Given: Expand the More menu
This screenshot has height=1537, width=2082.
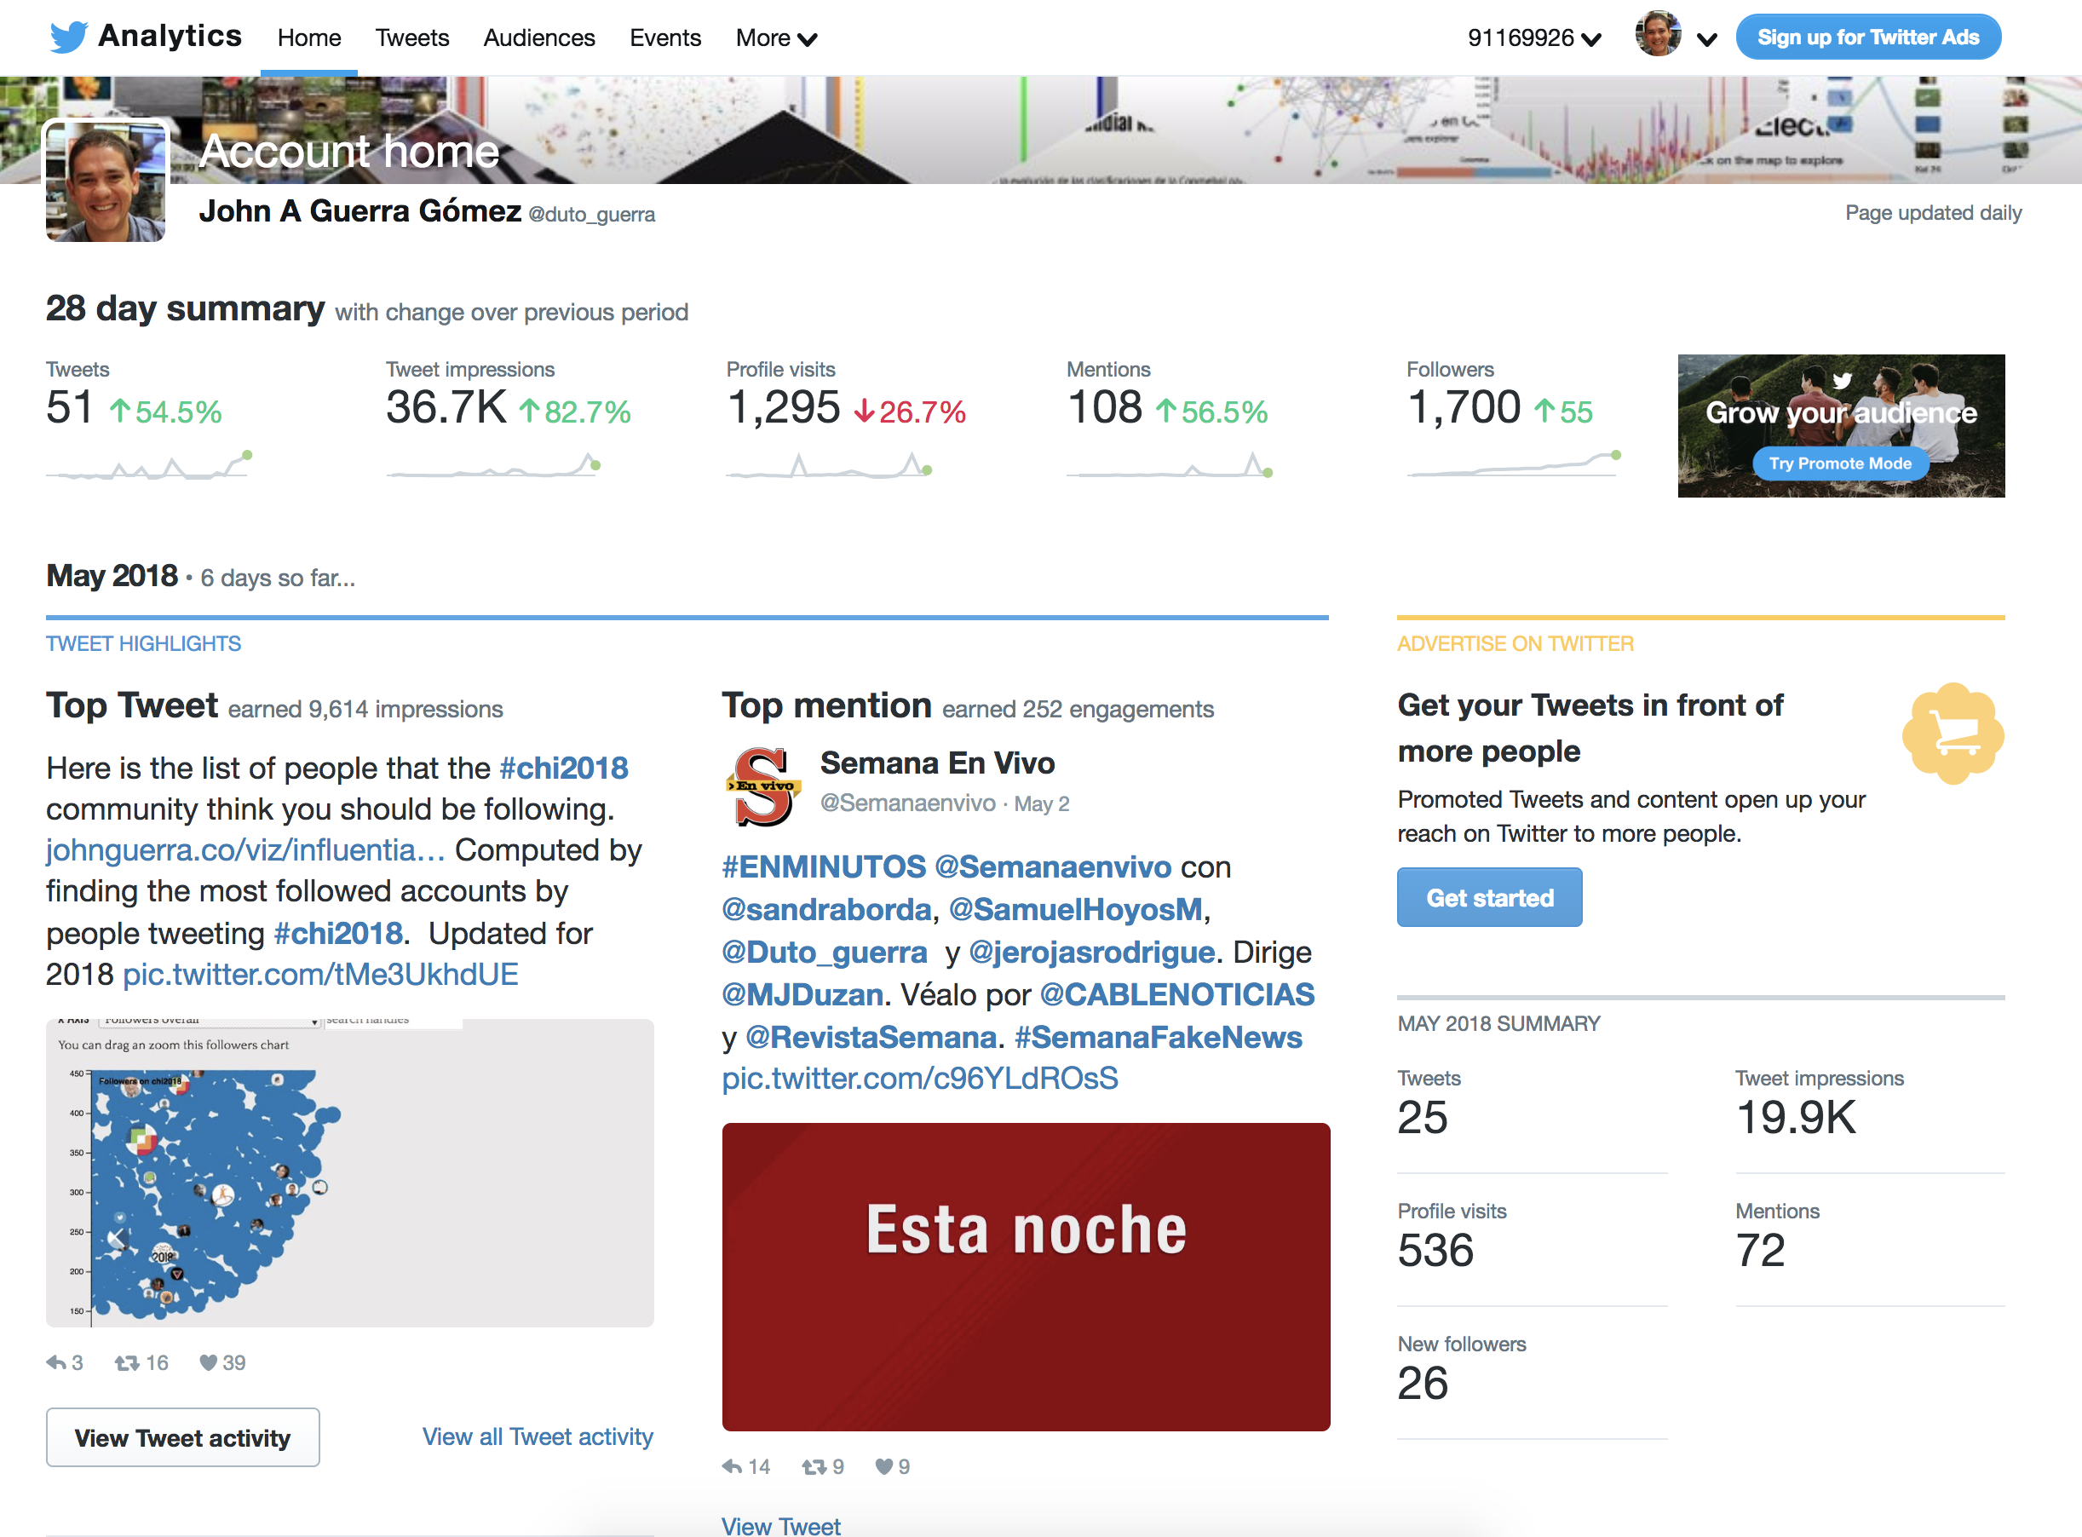Looking at the screenshot, I should (776, 38).
